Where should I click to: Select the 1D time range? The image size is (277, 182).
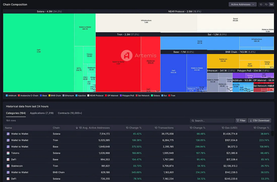click(261, 5)
